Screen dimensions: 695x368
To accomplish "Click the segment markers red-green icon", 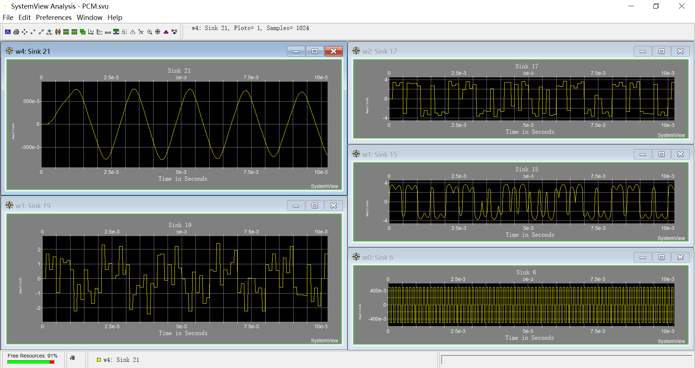I will 58,32.
